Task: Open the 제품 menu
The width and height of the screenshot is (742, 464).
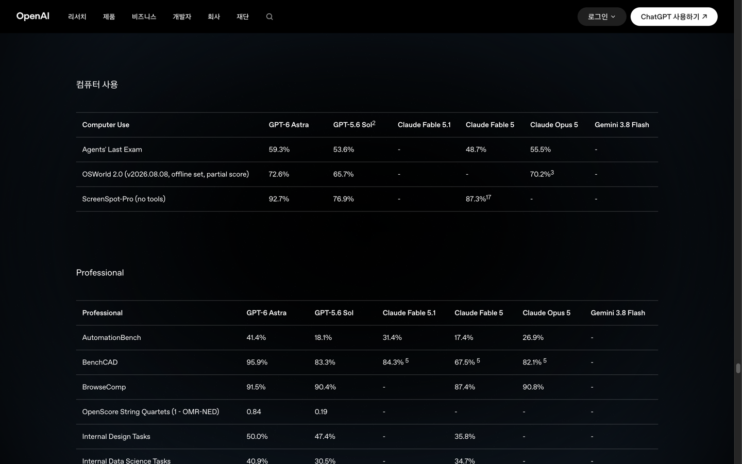Action: pyautogui.click(x=109, y=16)
